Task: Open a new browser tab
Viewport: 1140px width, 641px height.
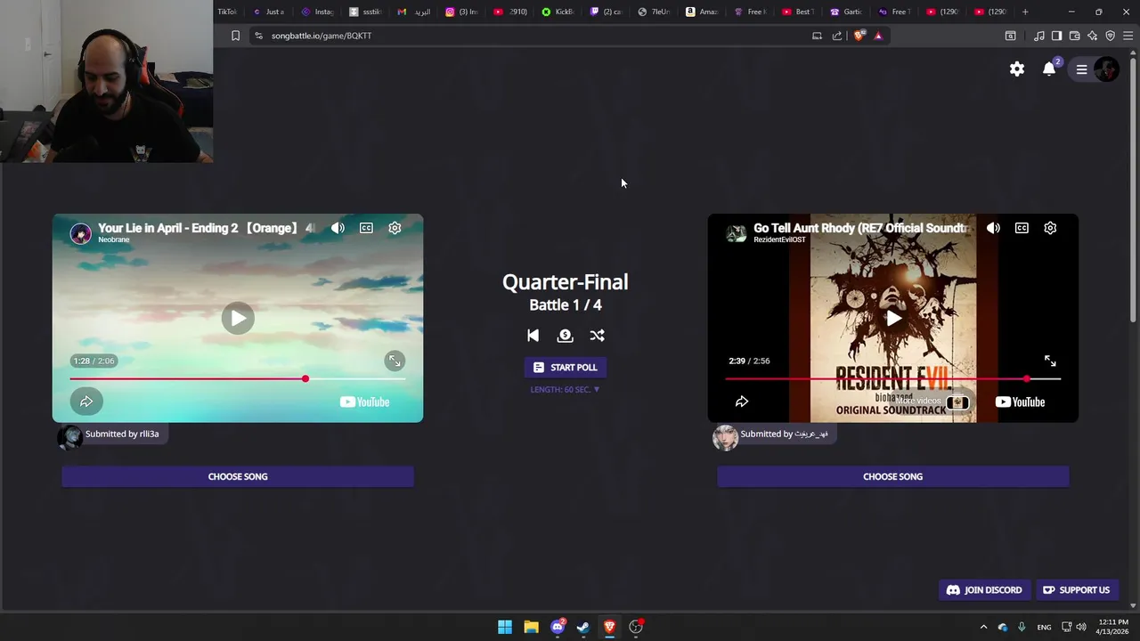Action: click(x=1025, y=12)
